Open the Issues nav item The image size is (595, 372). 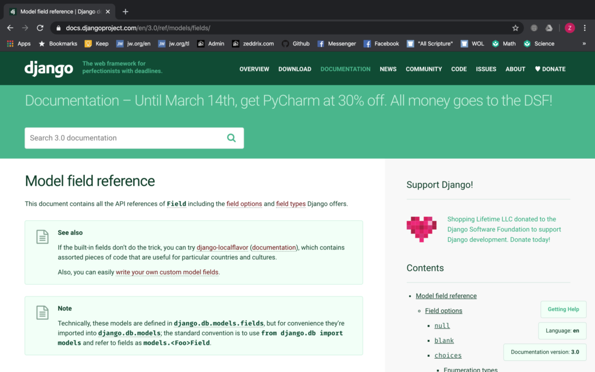pyautogui.click(x=486, y=69)
